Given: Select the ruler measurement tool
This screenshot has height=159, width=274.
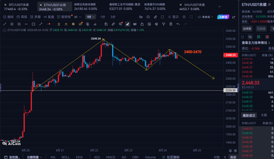Looking at the screenshot, I should pyautogui.click(x=113, y=24).
